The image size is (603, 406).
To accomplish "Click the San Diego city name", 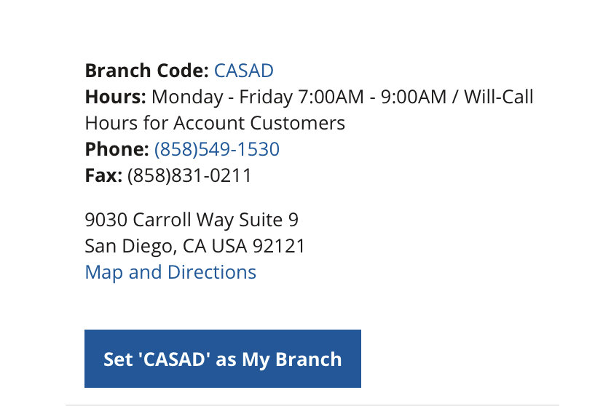I will 131,246.
